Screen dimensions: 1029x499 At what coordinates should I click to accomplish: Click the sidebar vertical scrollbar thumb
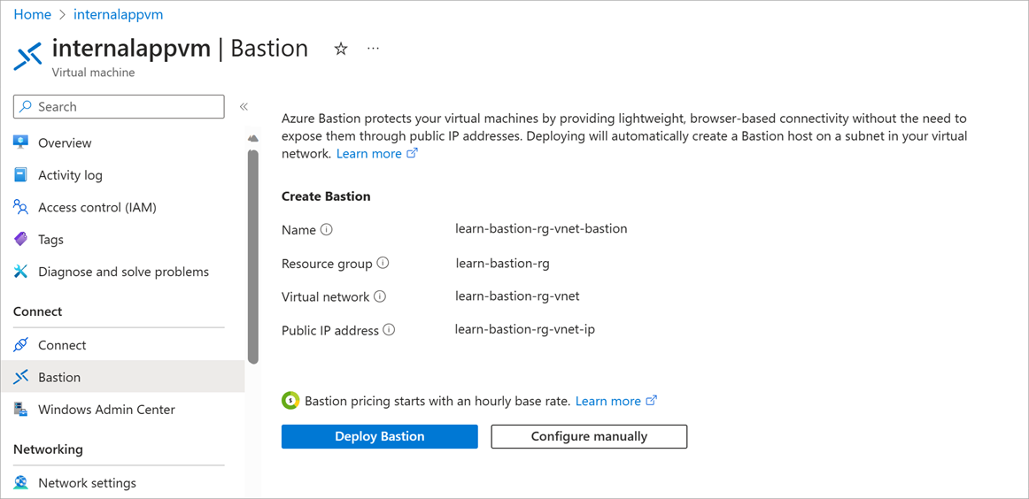pyautogui.click(x=253, y=256)
